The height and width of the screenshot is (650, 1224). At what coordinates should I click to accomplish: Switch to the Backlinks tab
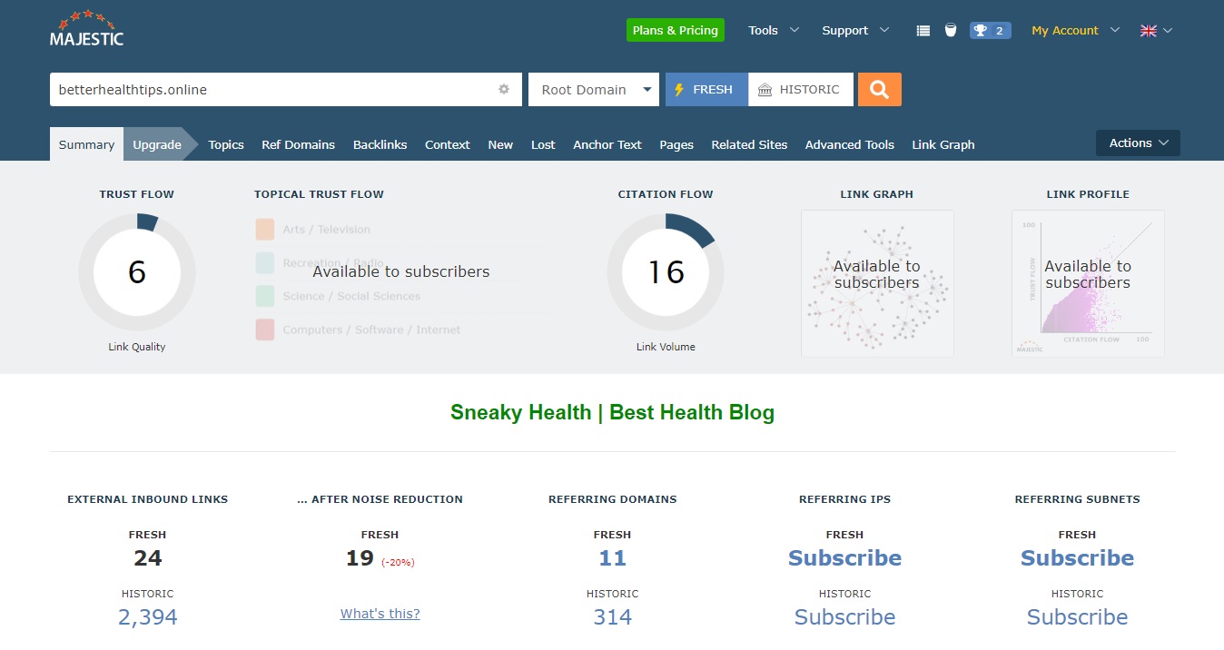(x=380, y=144)
